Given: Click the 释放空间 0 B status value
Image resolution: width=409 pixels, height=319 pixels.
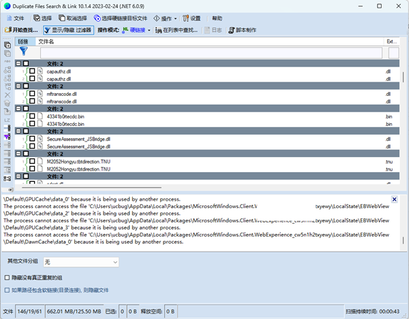Looking at the screenshot, I should click(170, 312).
